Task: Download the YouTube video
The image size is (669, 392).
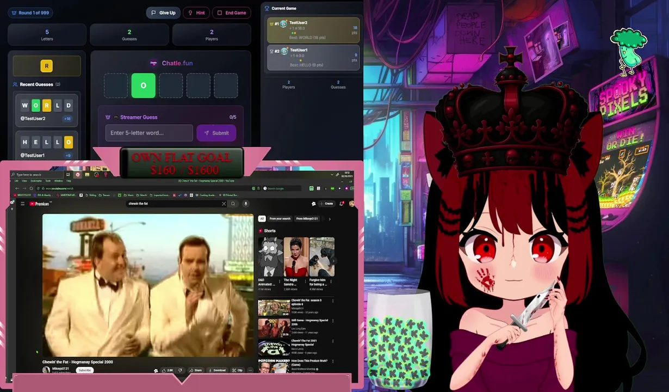Action: (x=217, y=370)
